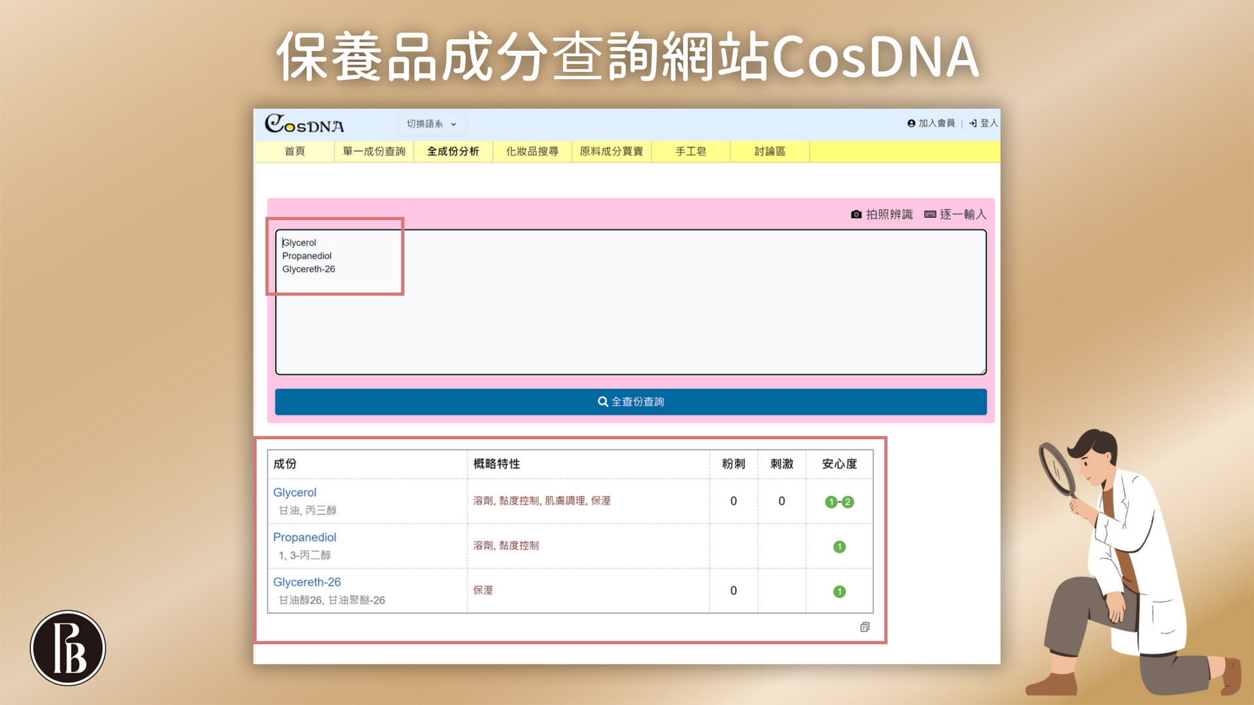Image resolution: width=1254 pixels, height=705 pixels.
Task: Go to the 首頁 tab
Action: coord(295,151)
